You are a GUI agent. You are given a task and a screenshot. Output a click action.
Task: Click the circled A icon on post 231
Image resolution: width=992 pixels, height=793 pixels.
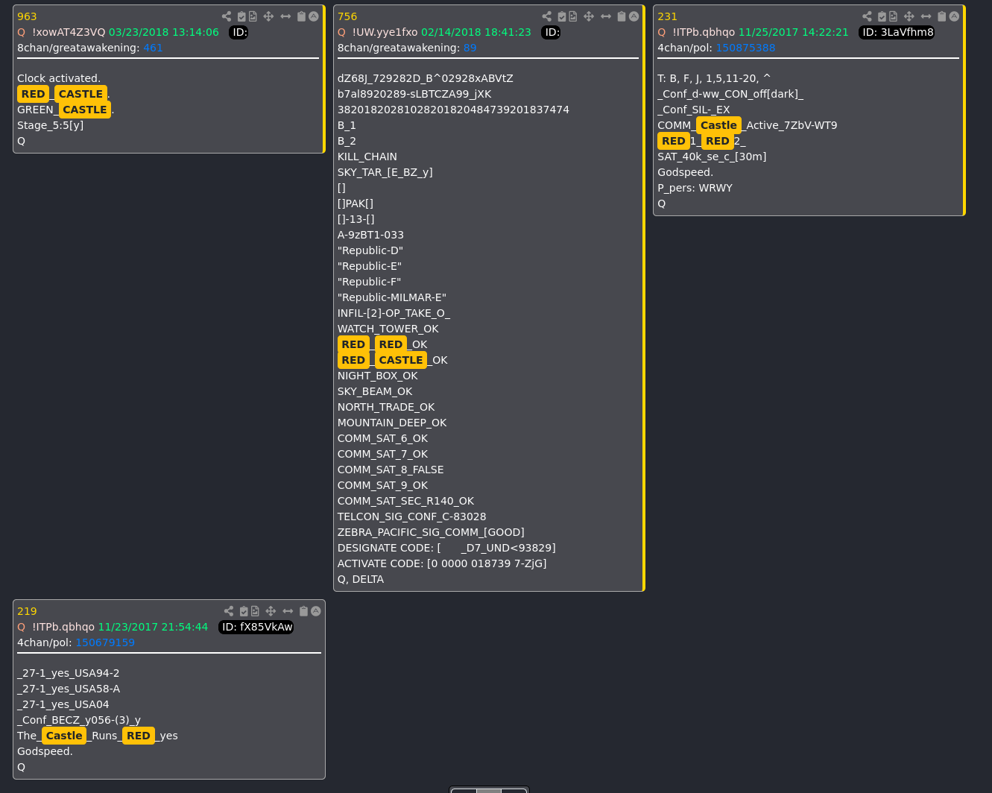pyautogui.click(x=954, y=16)
